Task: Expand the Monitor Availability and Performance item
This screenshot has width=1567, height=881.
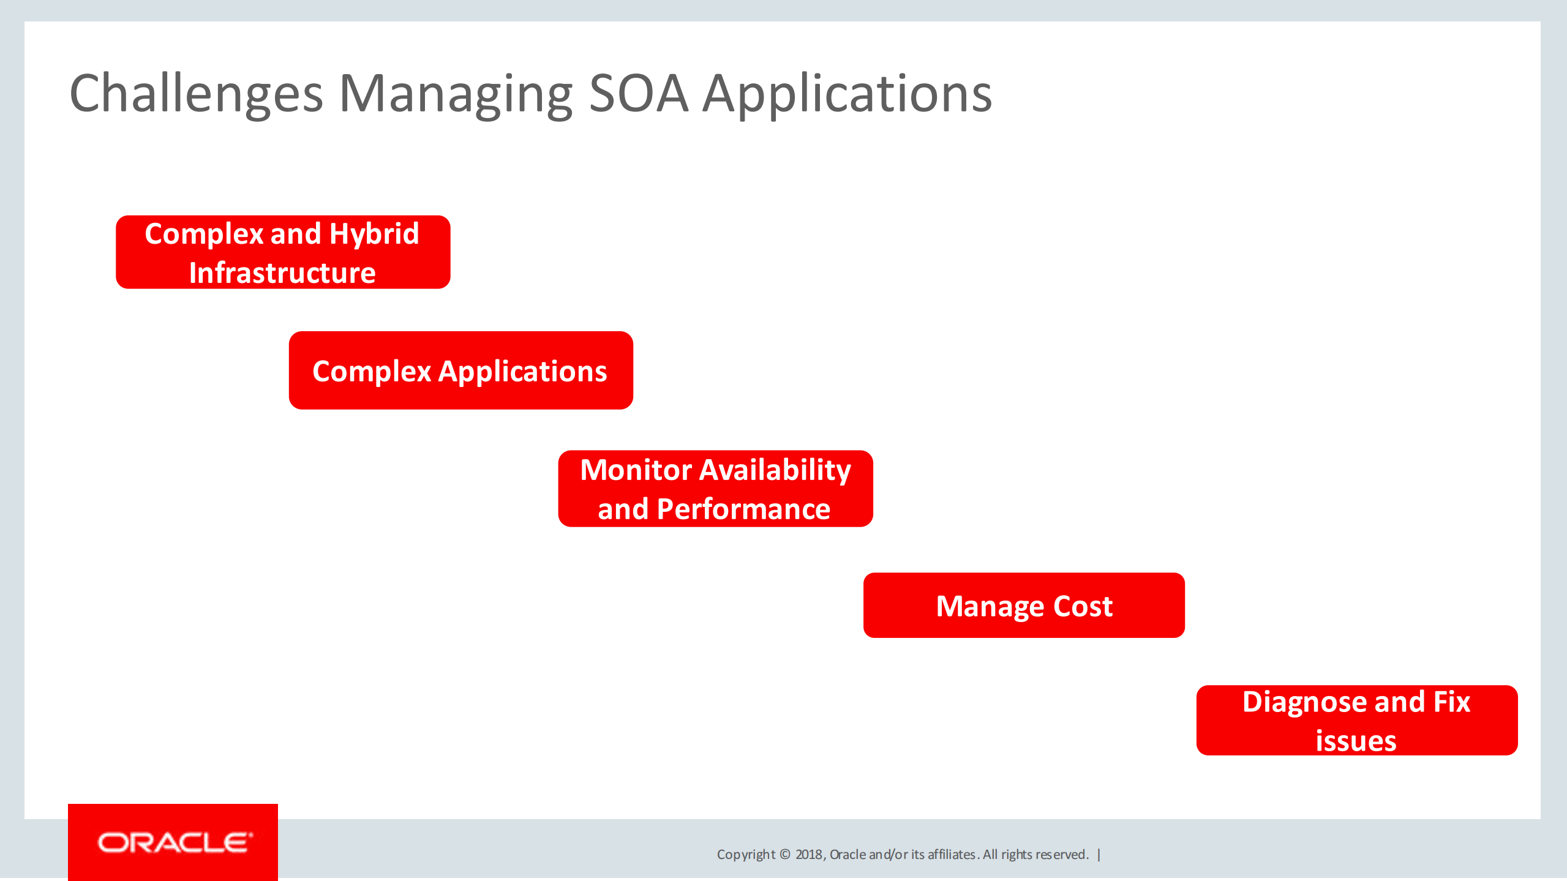Action: tap(715, 488)
